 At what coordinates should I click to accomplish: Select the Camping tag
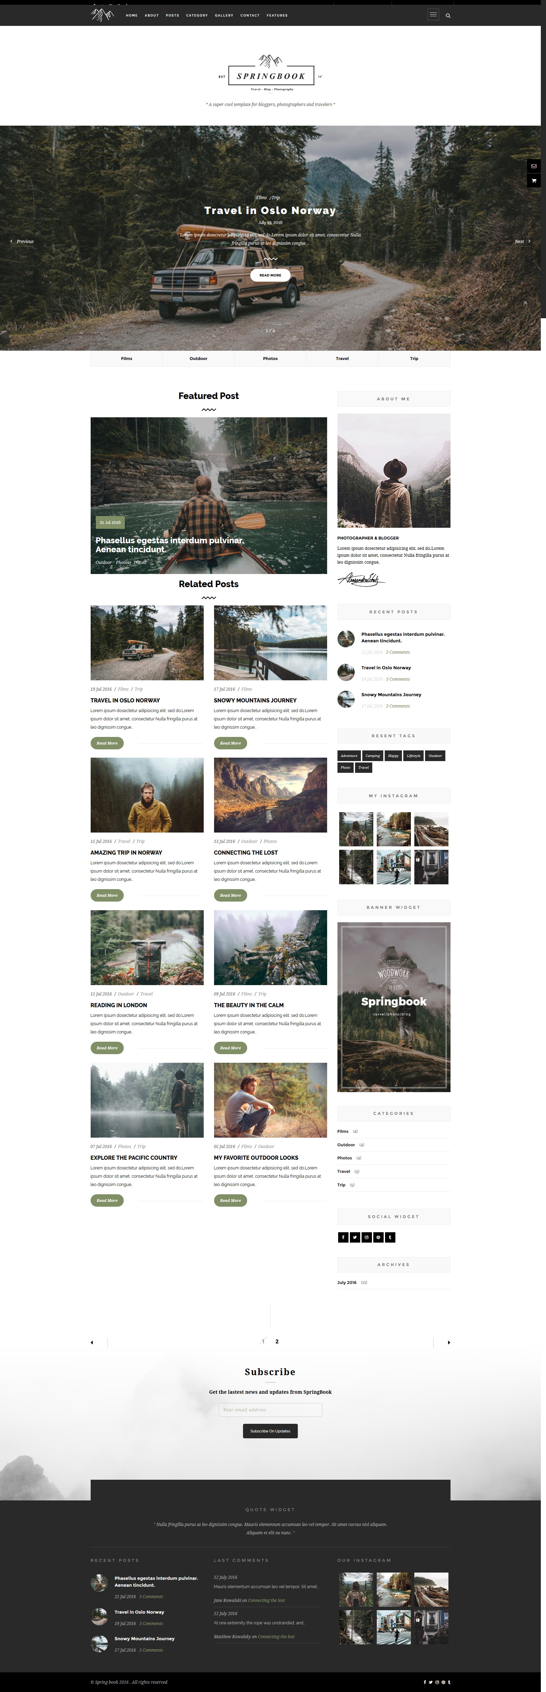pos(373,755)
